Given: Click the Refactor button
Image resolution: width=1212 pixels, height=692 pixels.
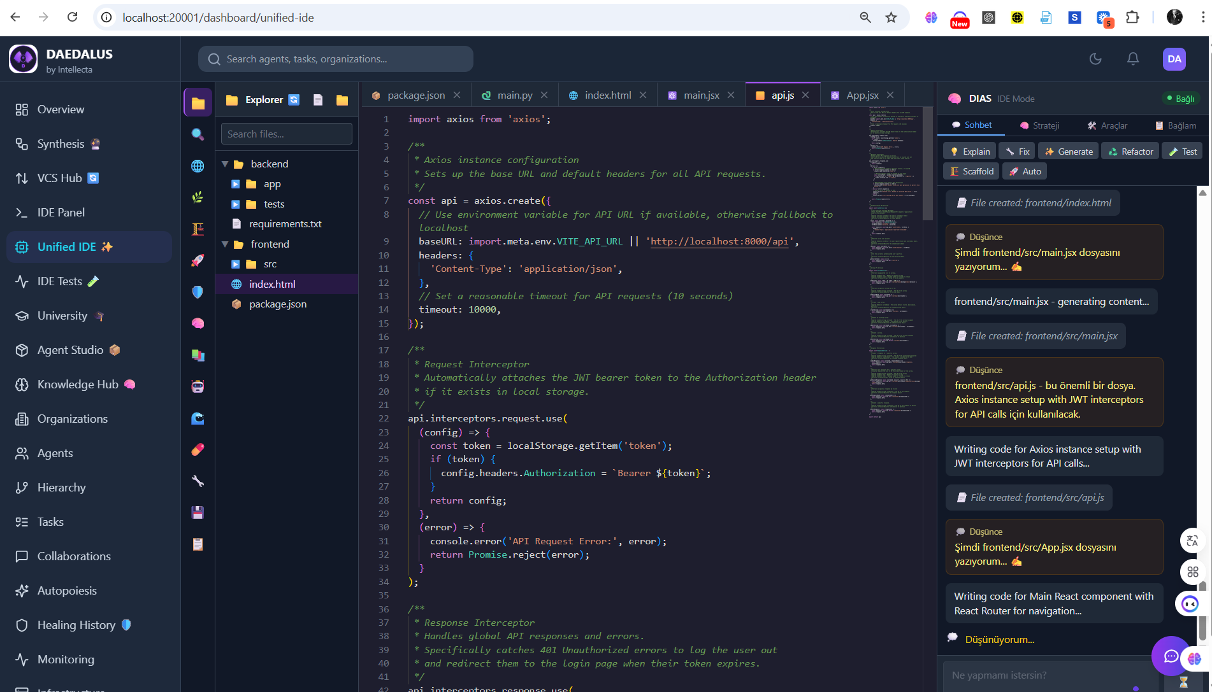Looking at the screenshot, I should pos(1130,152).
